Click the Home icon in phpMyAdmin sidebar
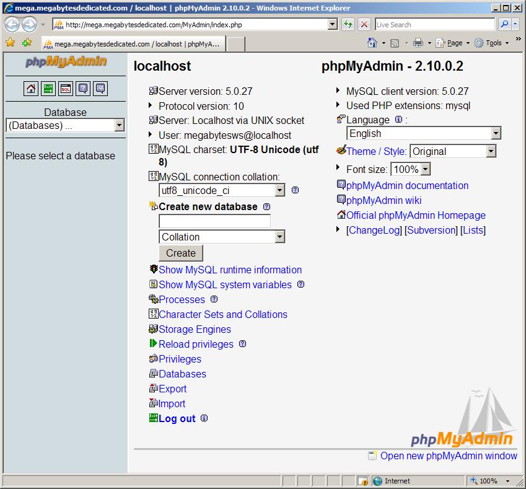This screenshot has width=526, height=489. coord(31,89)
